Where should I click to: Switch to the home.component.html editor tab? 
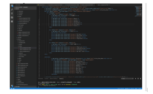pyautogui.click(x=86, y=5)
